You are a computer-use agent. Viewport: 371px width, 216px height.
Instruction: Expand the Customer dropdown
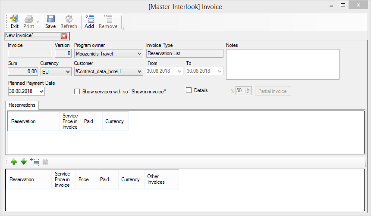pos(139,72)
